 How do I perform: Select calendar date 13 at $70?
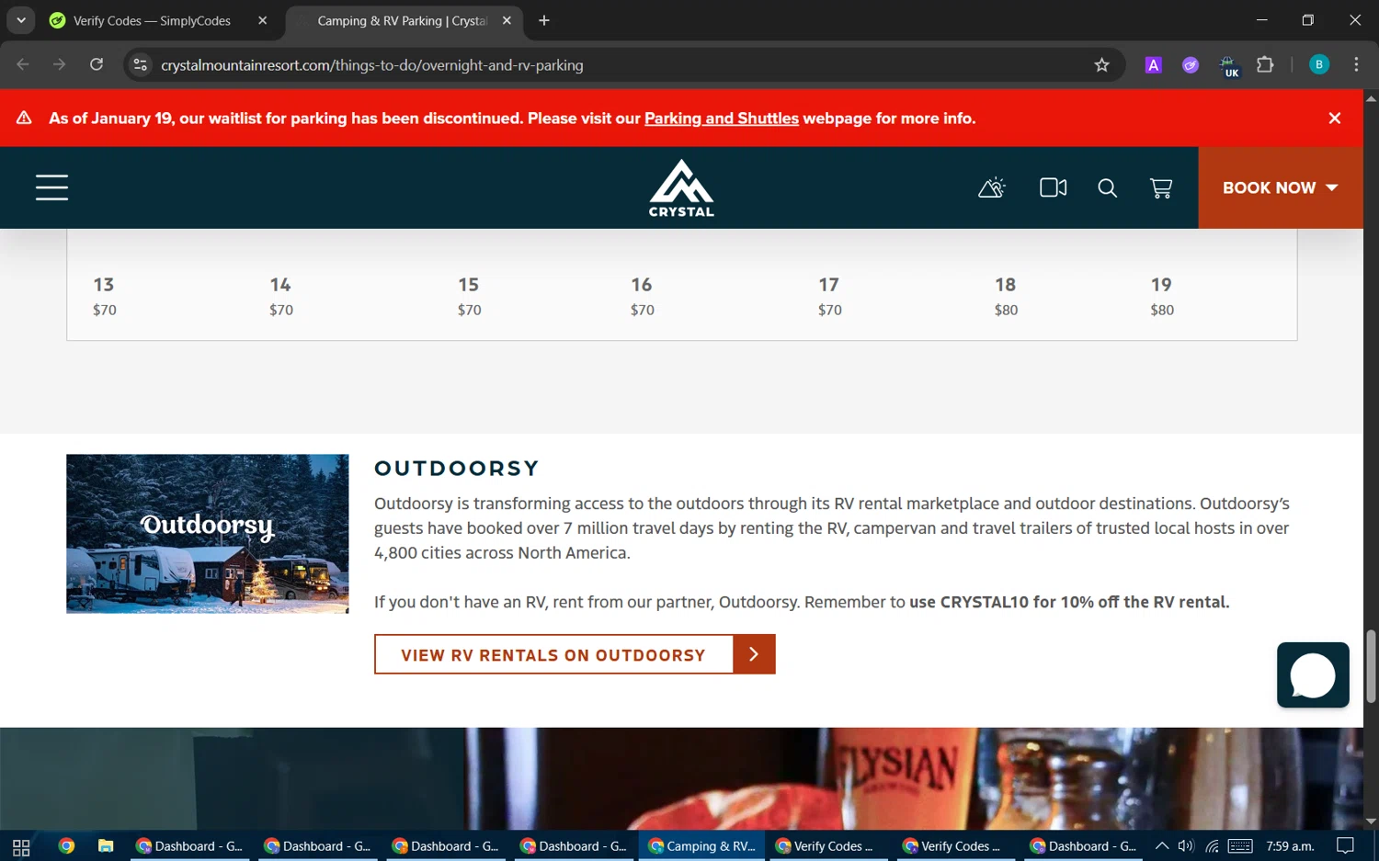pos(105,296)
